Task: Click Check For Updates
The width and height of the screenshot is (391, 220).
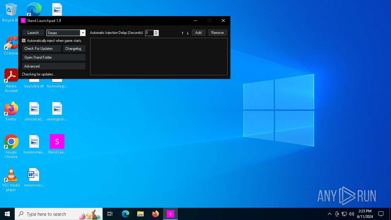Action: (41, 49)
